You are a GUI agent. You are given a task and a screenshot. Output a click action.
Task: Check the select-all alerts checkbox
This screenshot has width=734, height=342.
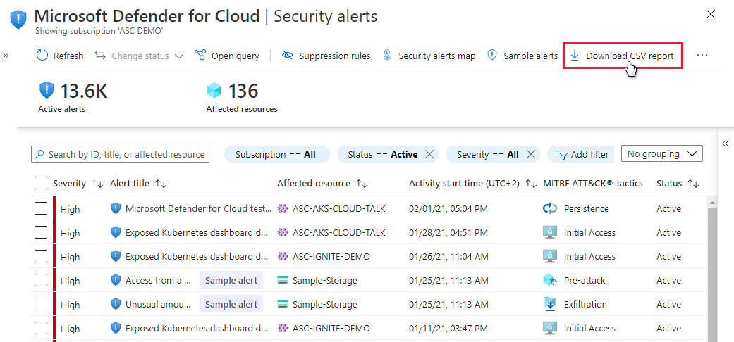[41, 184]
